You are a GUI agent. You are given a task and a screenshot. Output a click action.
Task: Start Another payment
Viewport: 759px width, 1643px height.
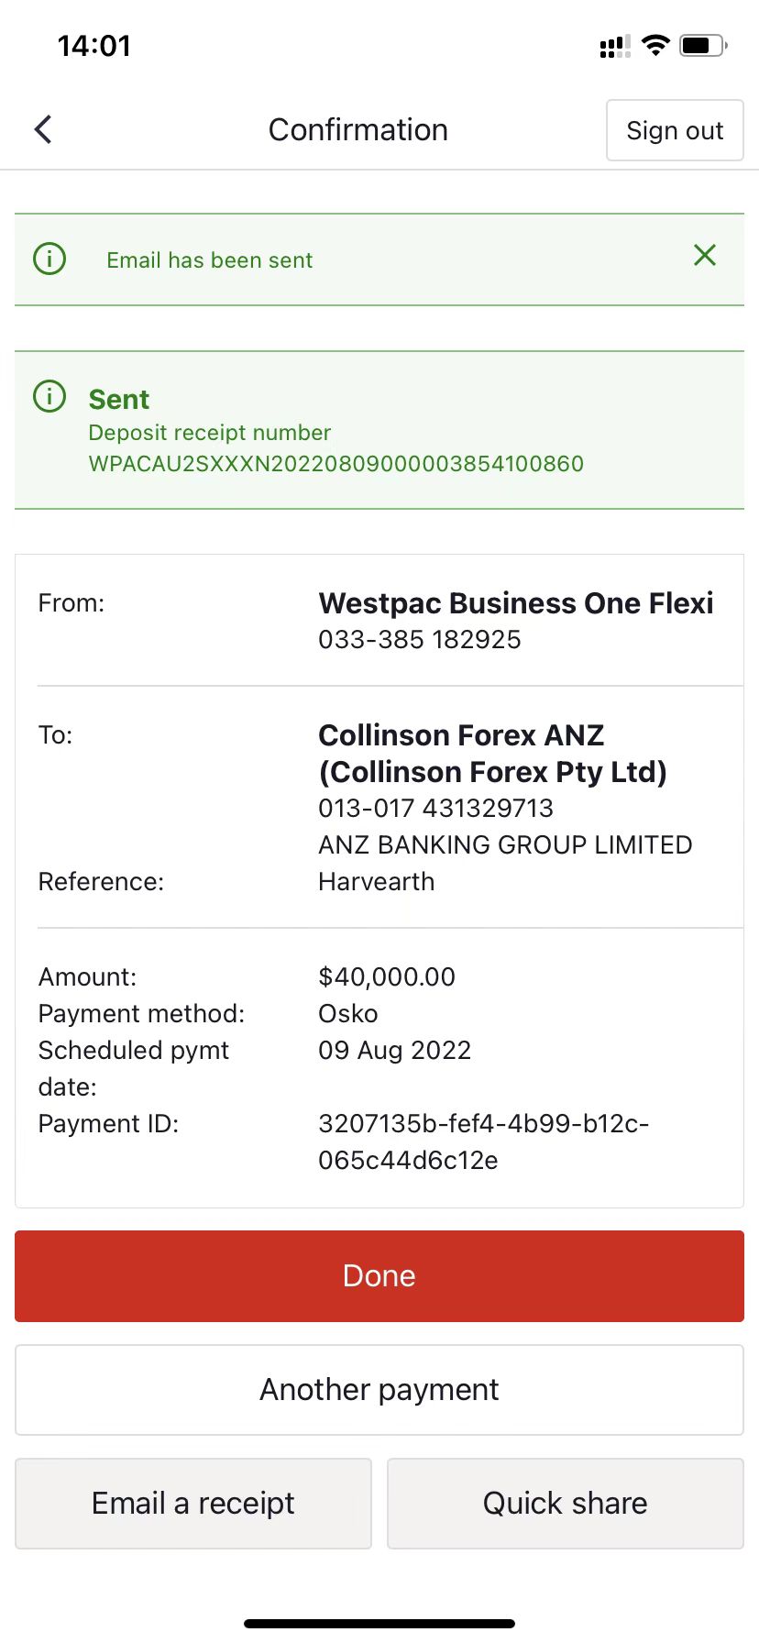coord(379,1389)
